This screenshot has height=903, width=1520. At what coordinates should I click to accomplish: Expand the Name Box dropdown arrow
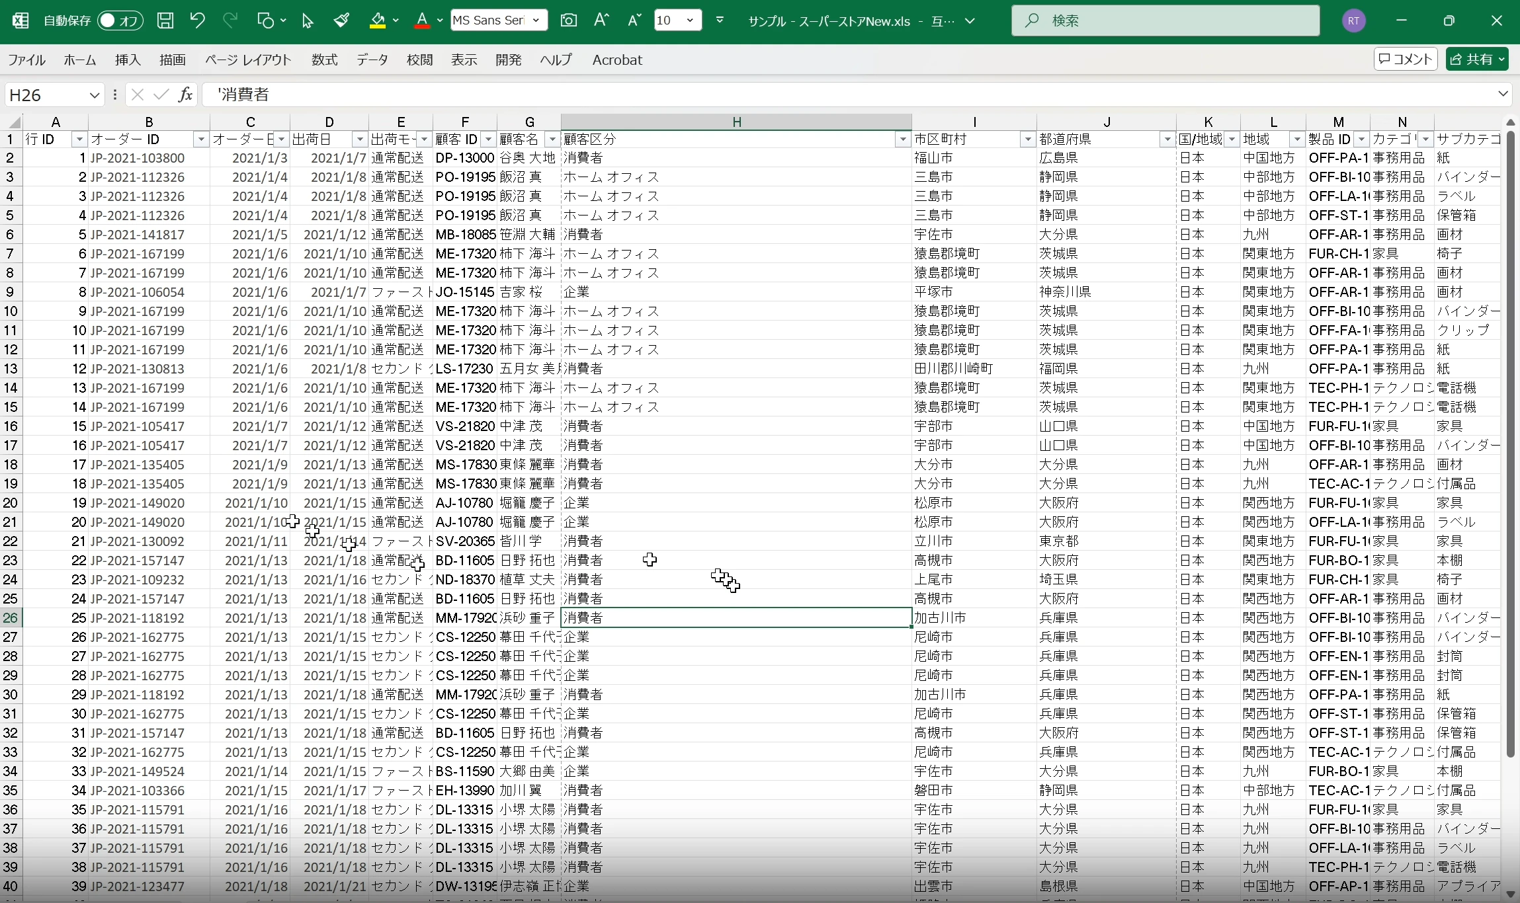[x=95, y=95]
